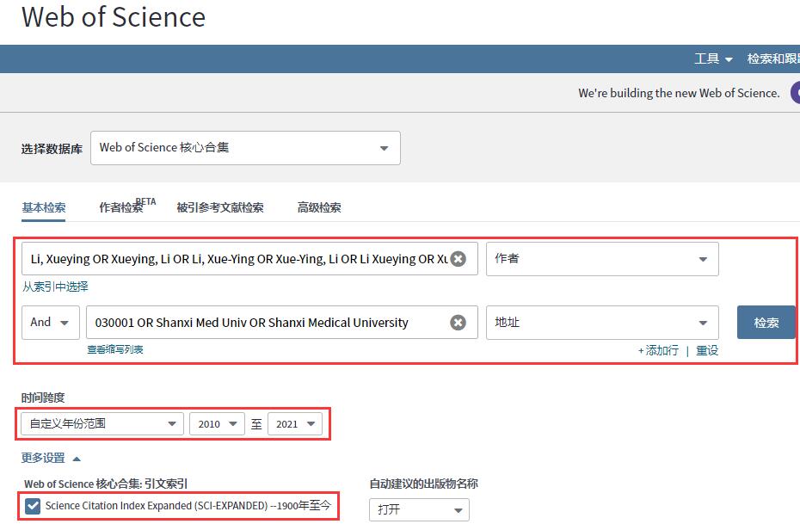Viewport: 800px width, 524px height.
Task: Click the 检索 search button
Action: point(766,322)
